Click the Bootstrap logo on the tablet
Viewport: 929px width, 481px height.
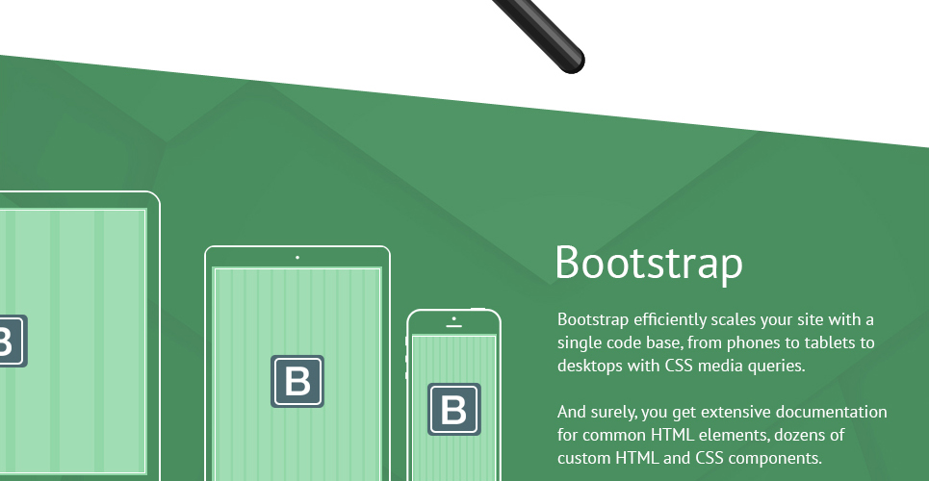point(297,382)
